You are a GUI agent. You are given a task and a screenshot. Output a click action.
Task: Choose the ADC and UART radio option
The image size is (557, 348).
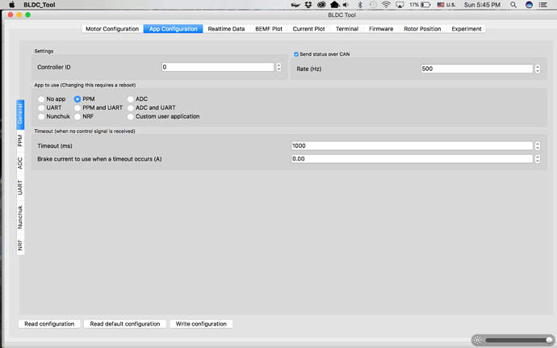point(130,107)
